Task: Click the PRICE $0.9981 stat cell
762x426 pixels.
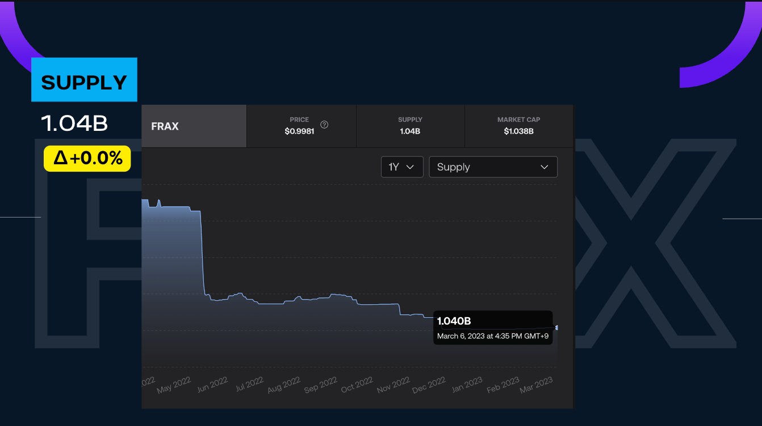Action: (302, 126)
